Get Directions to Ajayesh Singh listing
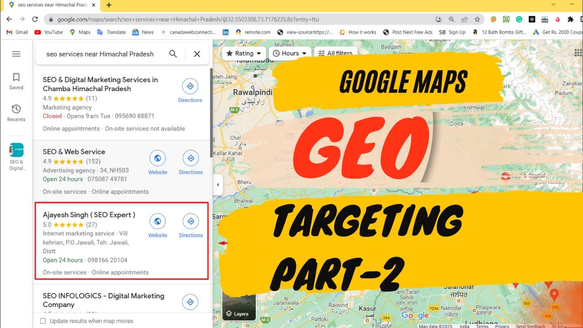The width and height of the screenshot is (583, 328). 191,226
